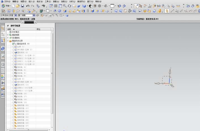
Task: Toggle the 抽取的面 (20) feature checkbox
Action: pos(13,105)
